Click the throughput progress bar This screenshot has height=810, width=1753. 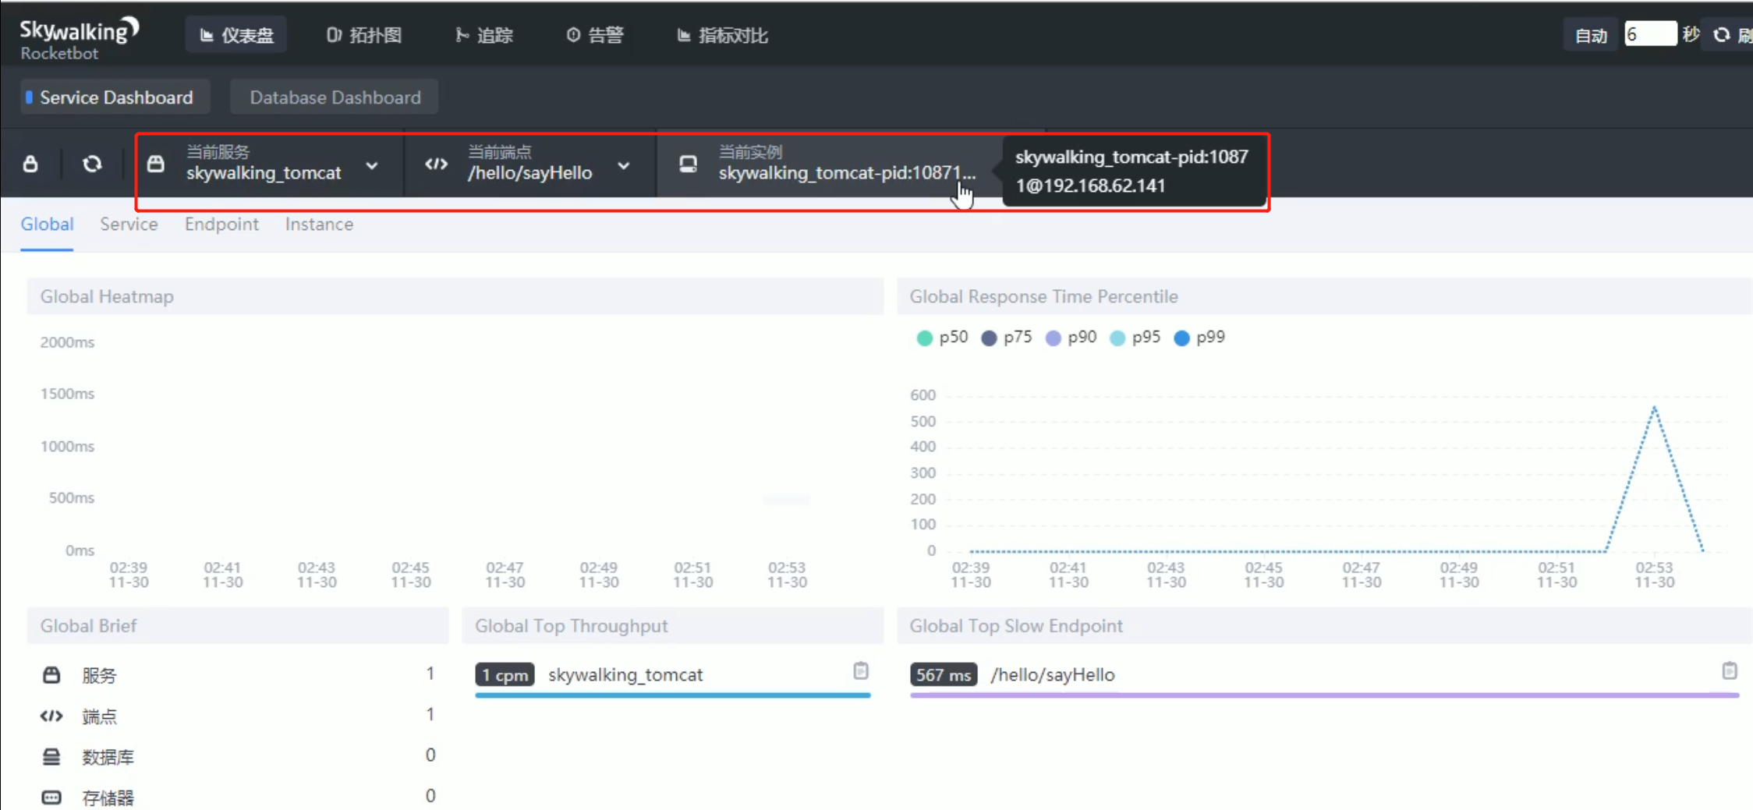pyautogui.click(x=673, y=695)
